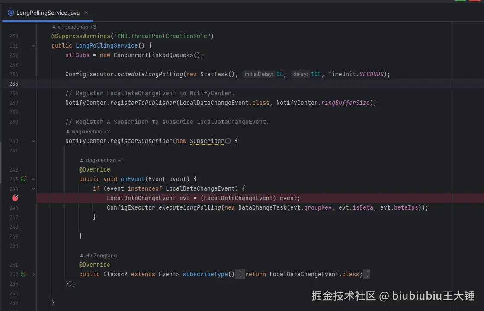Click the @Override annotation on line 251
Image resolution: width=484 pixels, height=311 pixels.
pos(94,265)
